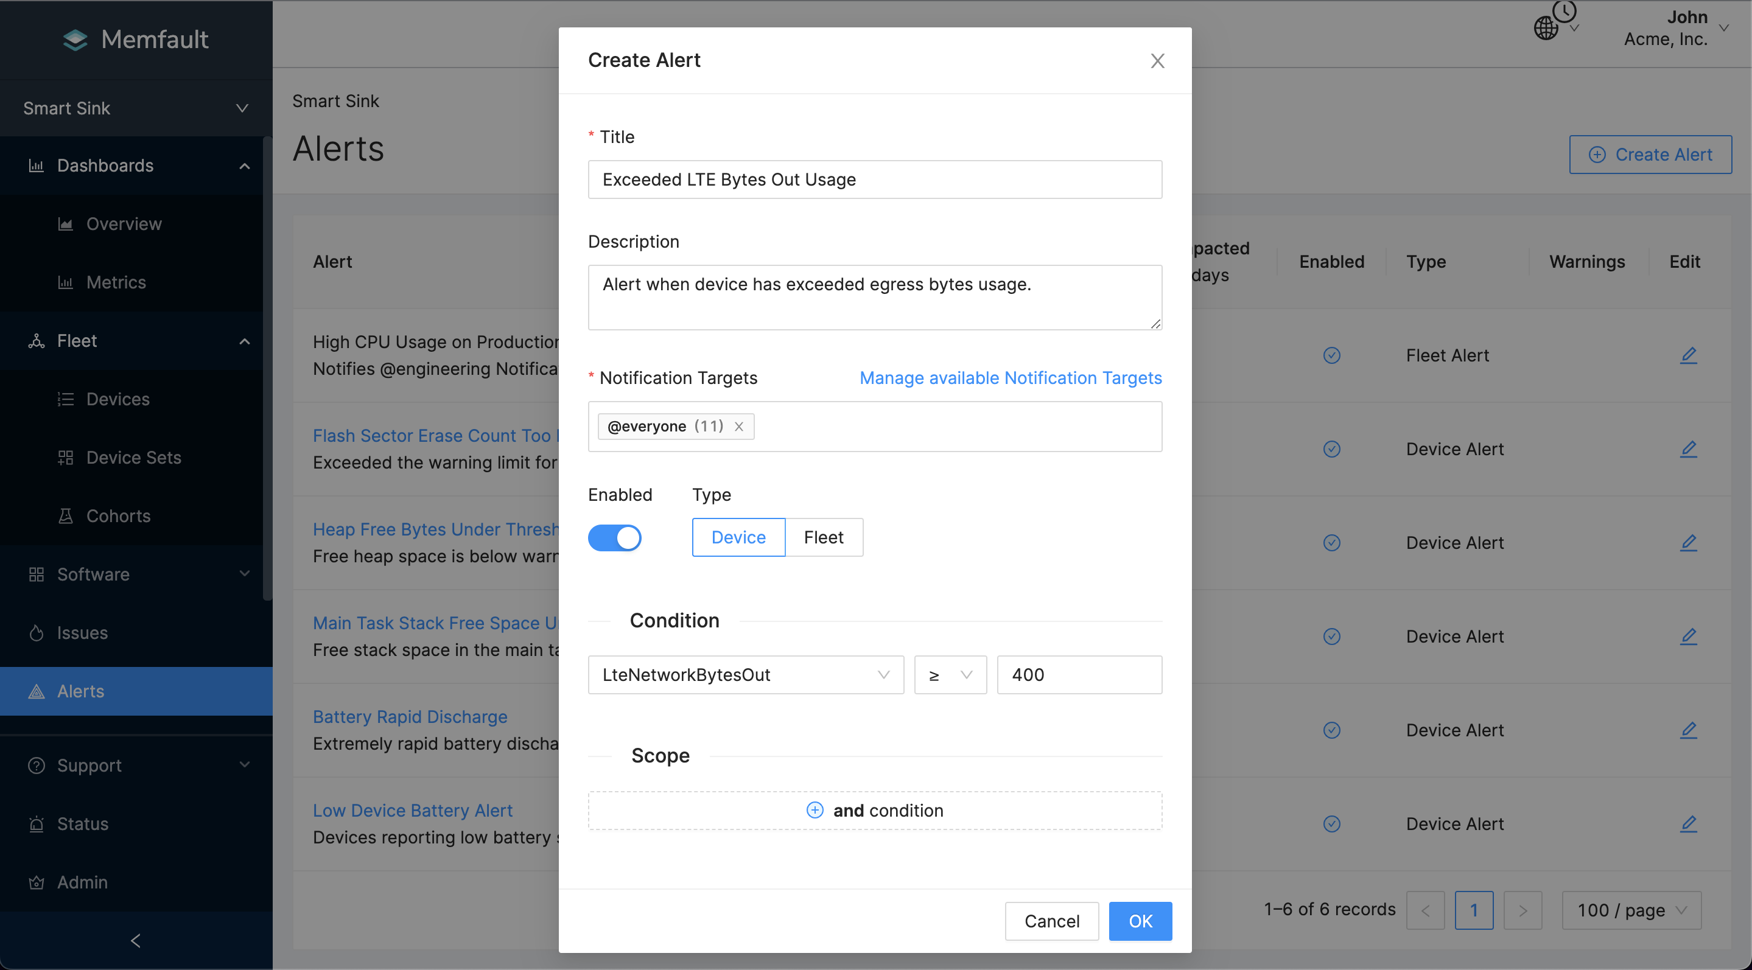Click Manage available Notification Targets link

1010,378
